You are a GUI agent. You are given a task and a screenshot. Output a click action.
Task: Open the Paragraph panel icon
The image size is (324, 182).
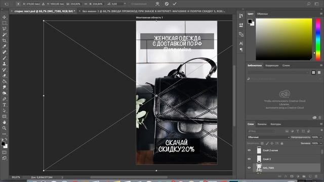(241, 50)
